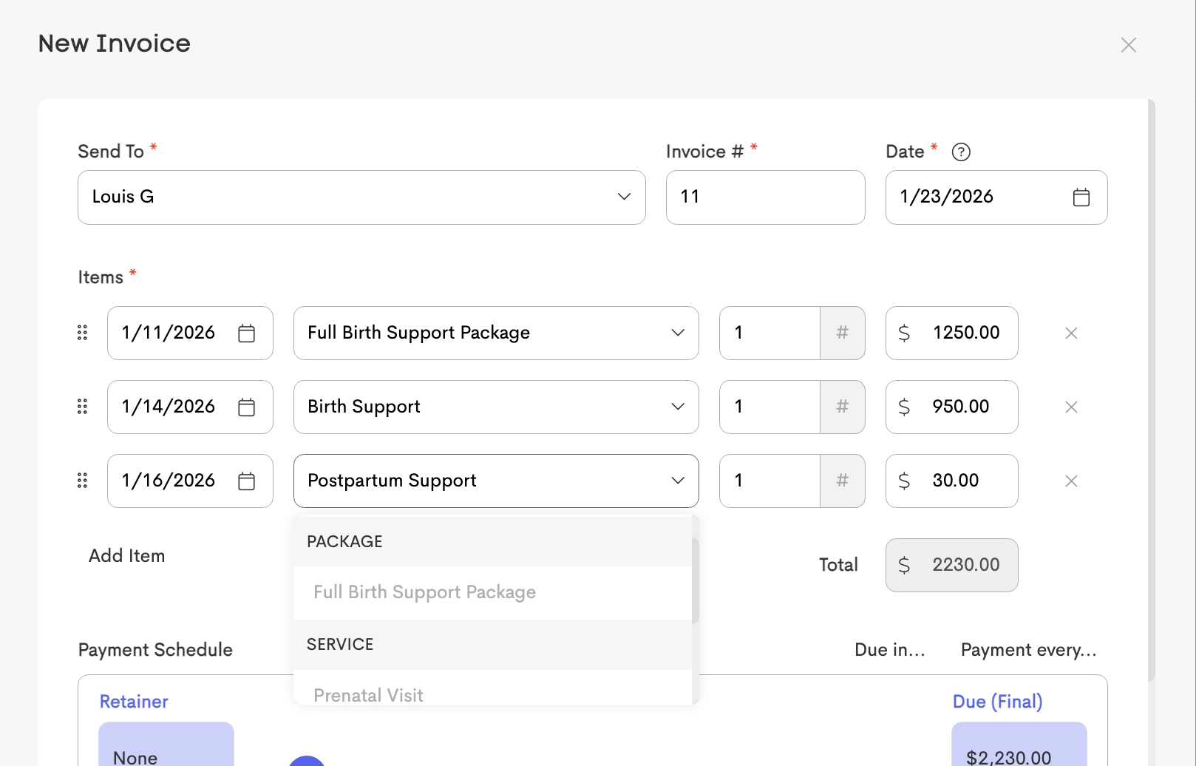Click the item dropdown list scrollbar
This screenshot has height=766, width=1196.
coord(695,581)
